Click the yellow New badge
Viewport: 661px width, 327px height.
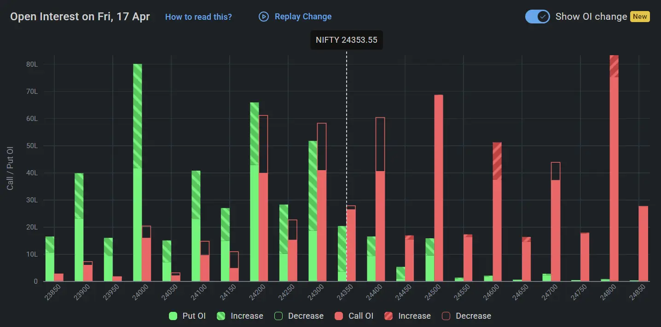[x=640, y=17]
